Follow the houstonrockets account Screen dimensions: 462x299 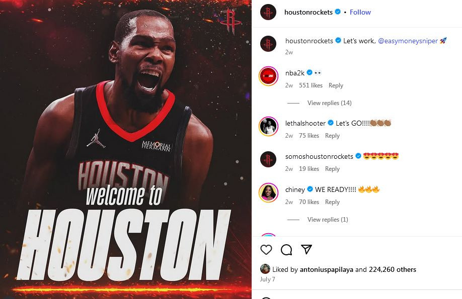(360, 13)
